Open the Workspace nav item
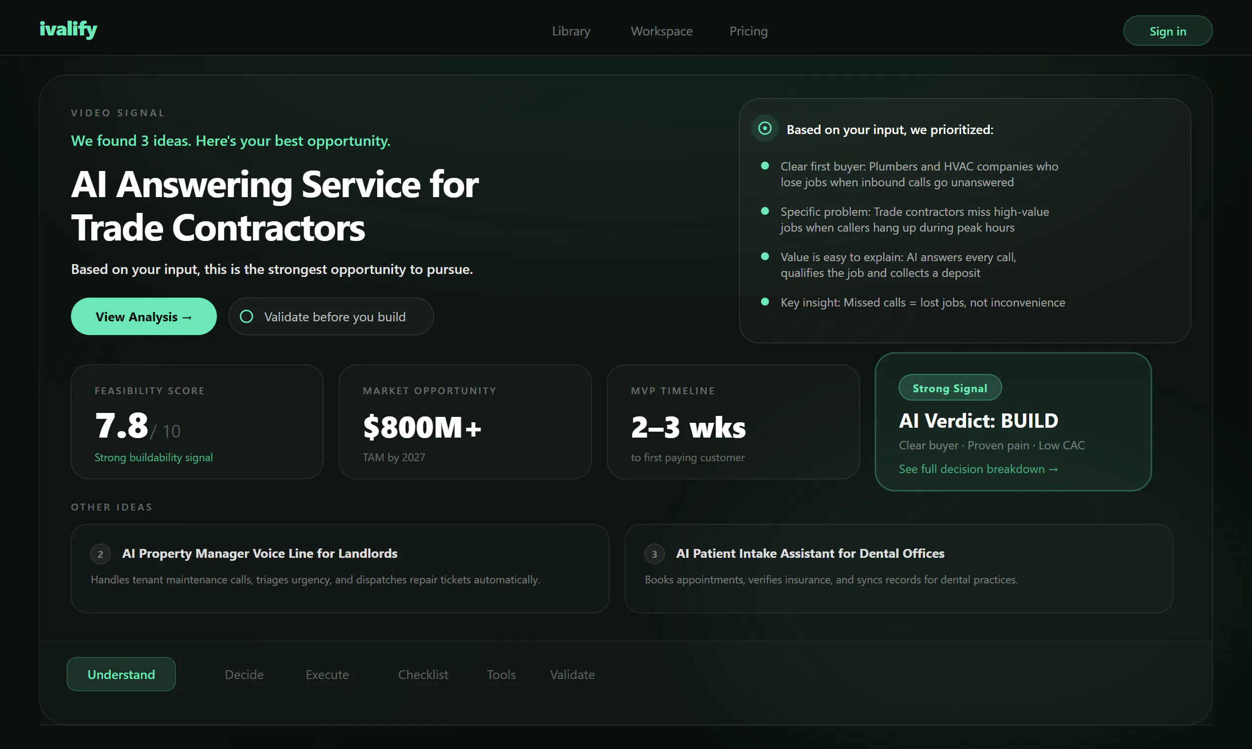Viewport: 1252px width, 749px height. click(x=661, y=32)
